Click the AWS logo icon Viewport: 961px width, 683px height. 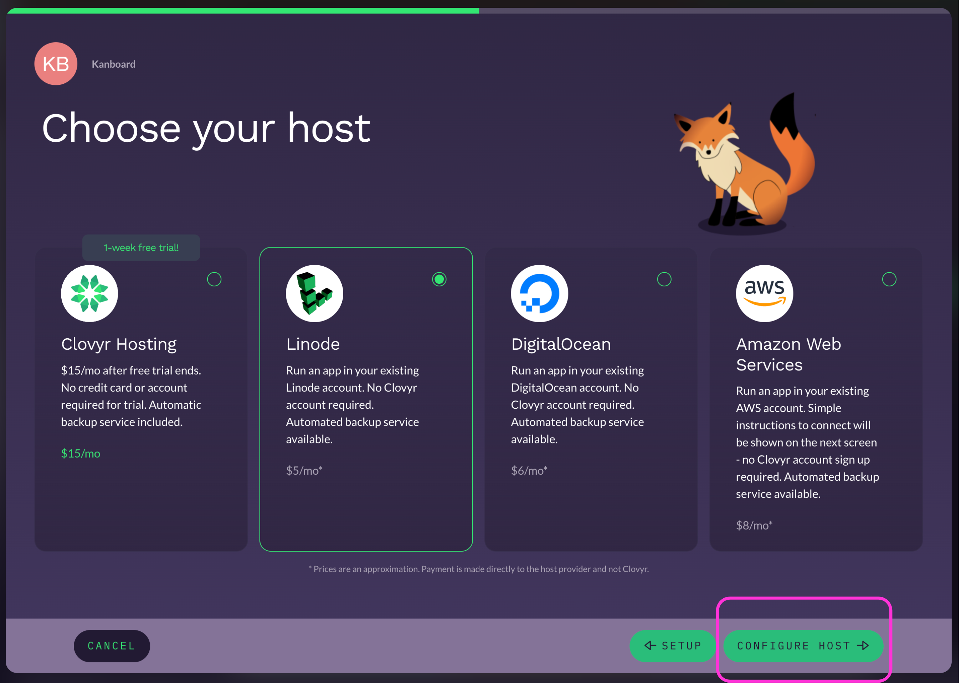(765, 294)
